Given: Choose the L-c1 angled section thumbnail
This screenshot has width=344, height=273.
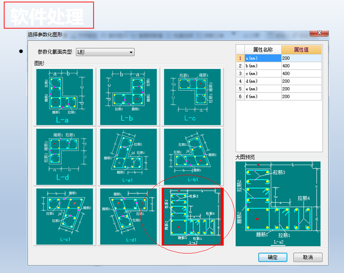Looking at the screenshot, I should [x=65, y=217].
